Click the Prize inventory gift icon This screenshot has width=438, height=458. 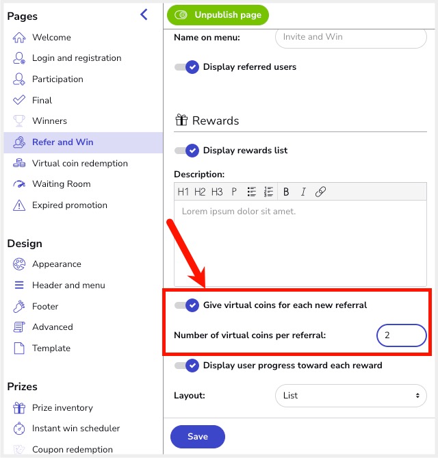(x=19, y=408)
